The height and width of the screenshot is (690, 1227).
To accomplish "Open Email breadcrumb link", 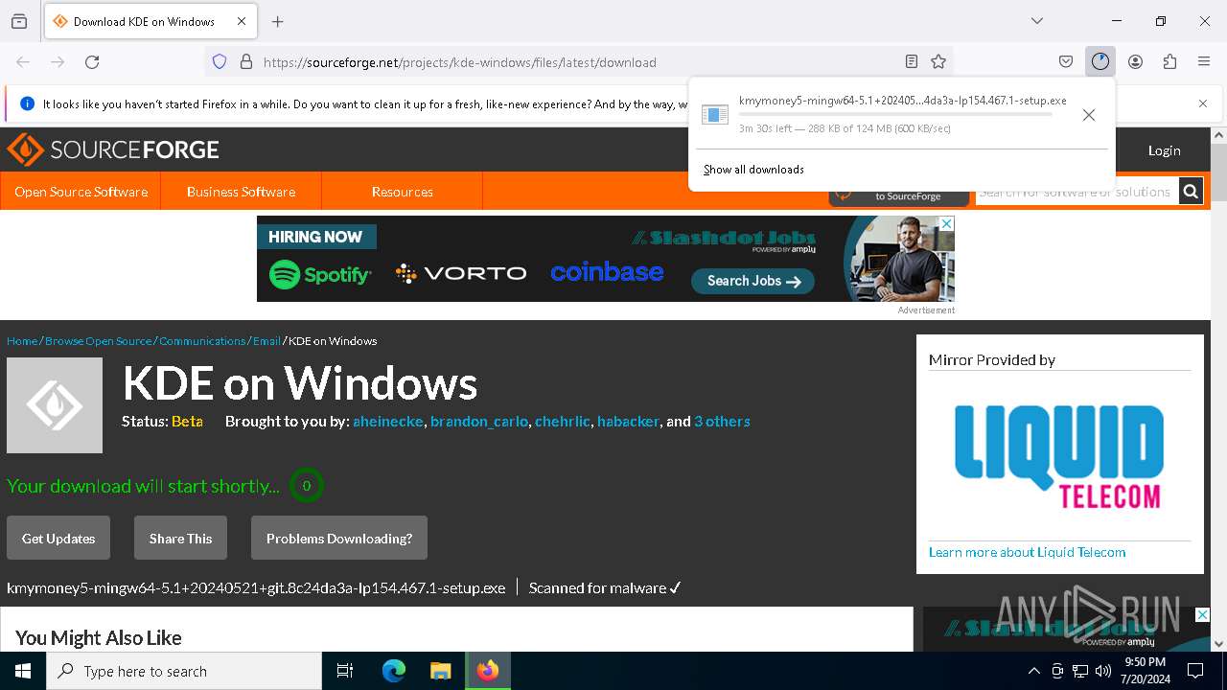I will tap(266, 341).
